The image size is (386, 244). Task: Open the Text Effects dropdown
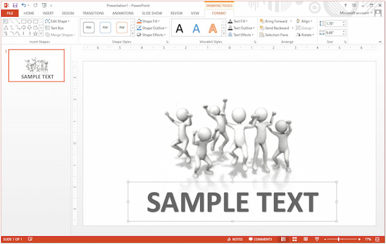click(241, 35)
